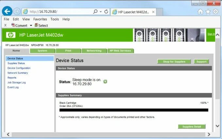The image size is (222, 139).
Task: Click the vertical scrollbar down arrow
Action: click(x=217, y=126)
